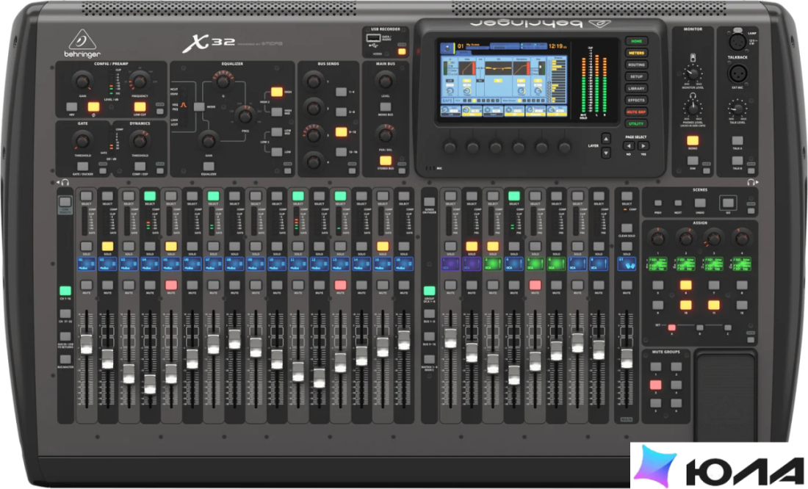Disable the LOW CUT filter
Screen dimensions: 808x489
(x=140, y=107)
